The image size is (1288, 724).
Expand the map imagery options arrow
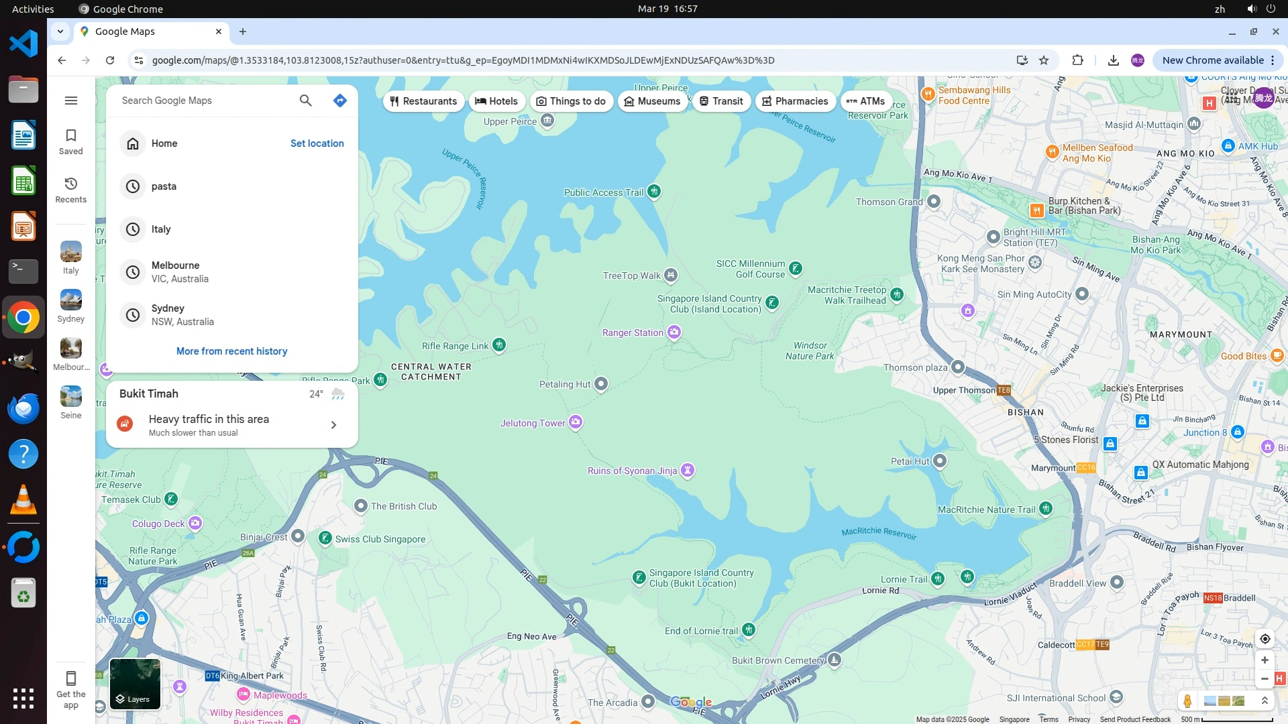[x=1265, y=701]
